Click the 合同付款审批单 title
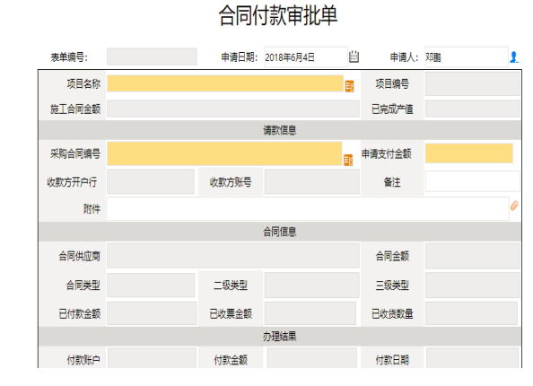The width and height of the screenshot is (533, 386). coord(278,15)
